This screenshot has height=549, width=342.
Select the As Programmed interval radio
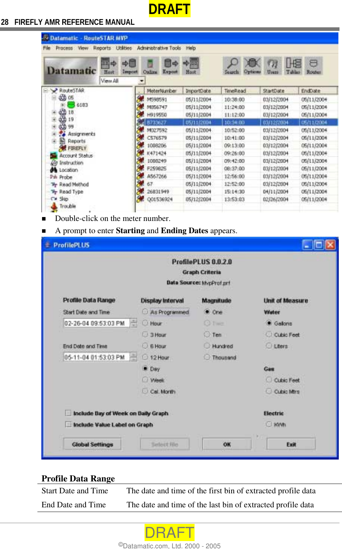coord(145,312)
